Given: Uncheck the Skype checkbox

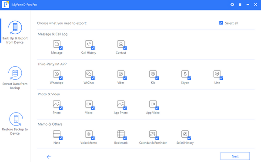Looking at the screenshot, I should (189, 78).
